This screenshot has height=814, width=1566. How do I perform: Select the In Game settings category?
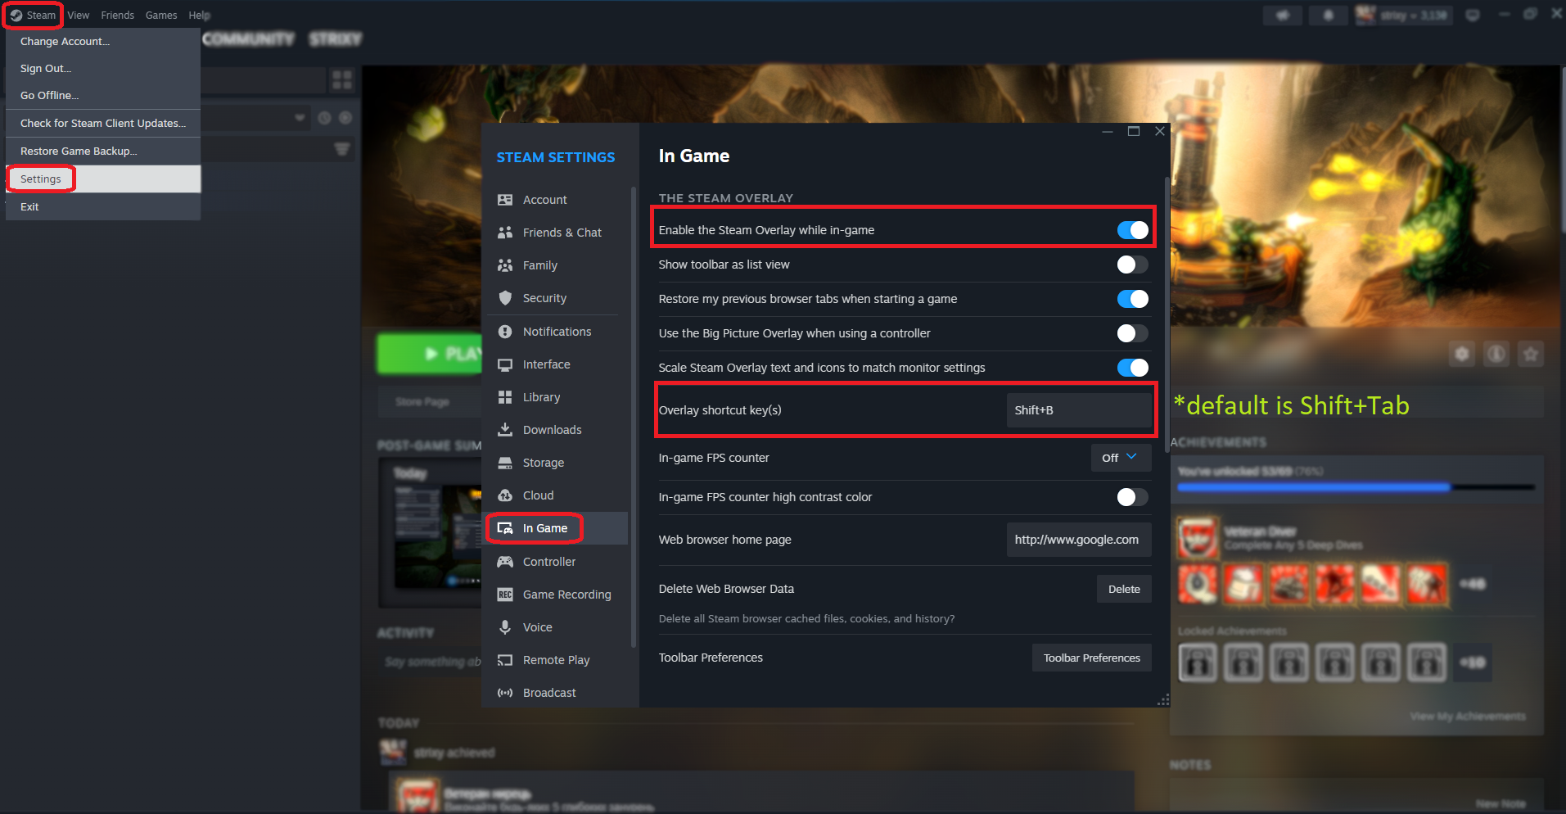[x=557, y=528]
